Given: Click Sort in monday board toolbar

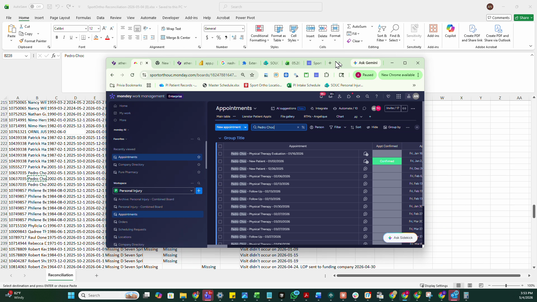Looking at the screenshot, I should (x=356, y=127).
